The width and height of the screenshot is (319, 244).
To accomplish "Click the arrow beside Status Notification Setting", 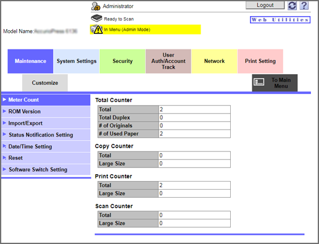I will (x=4, y=134).
